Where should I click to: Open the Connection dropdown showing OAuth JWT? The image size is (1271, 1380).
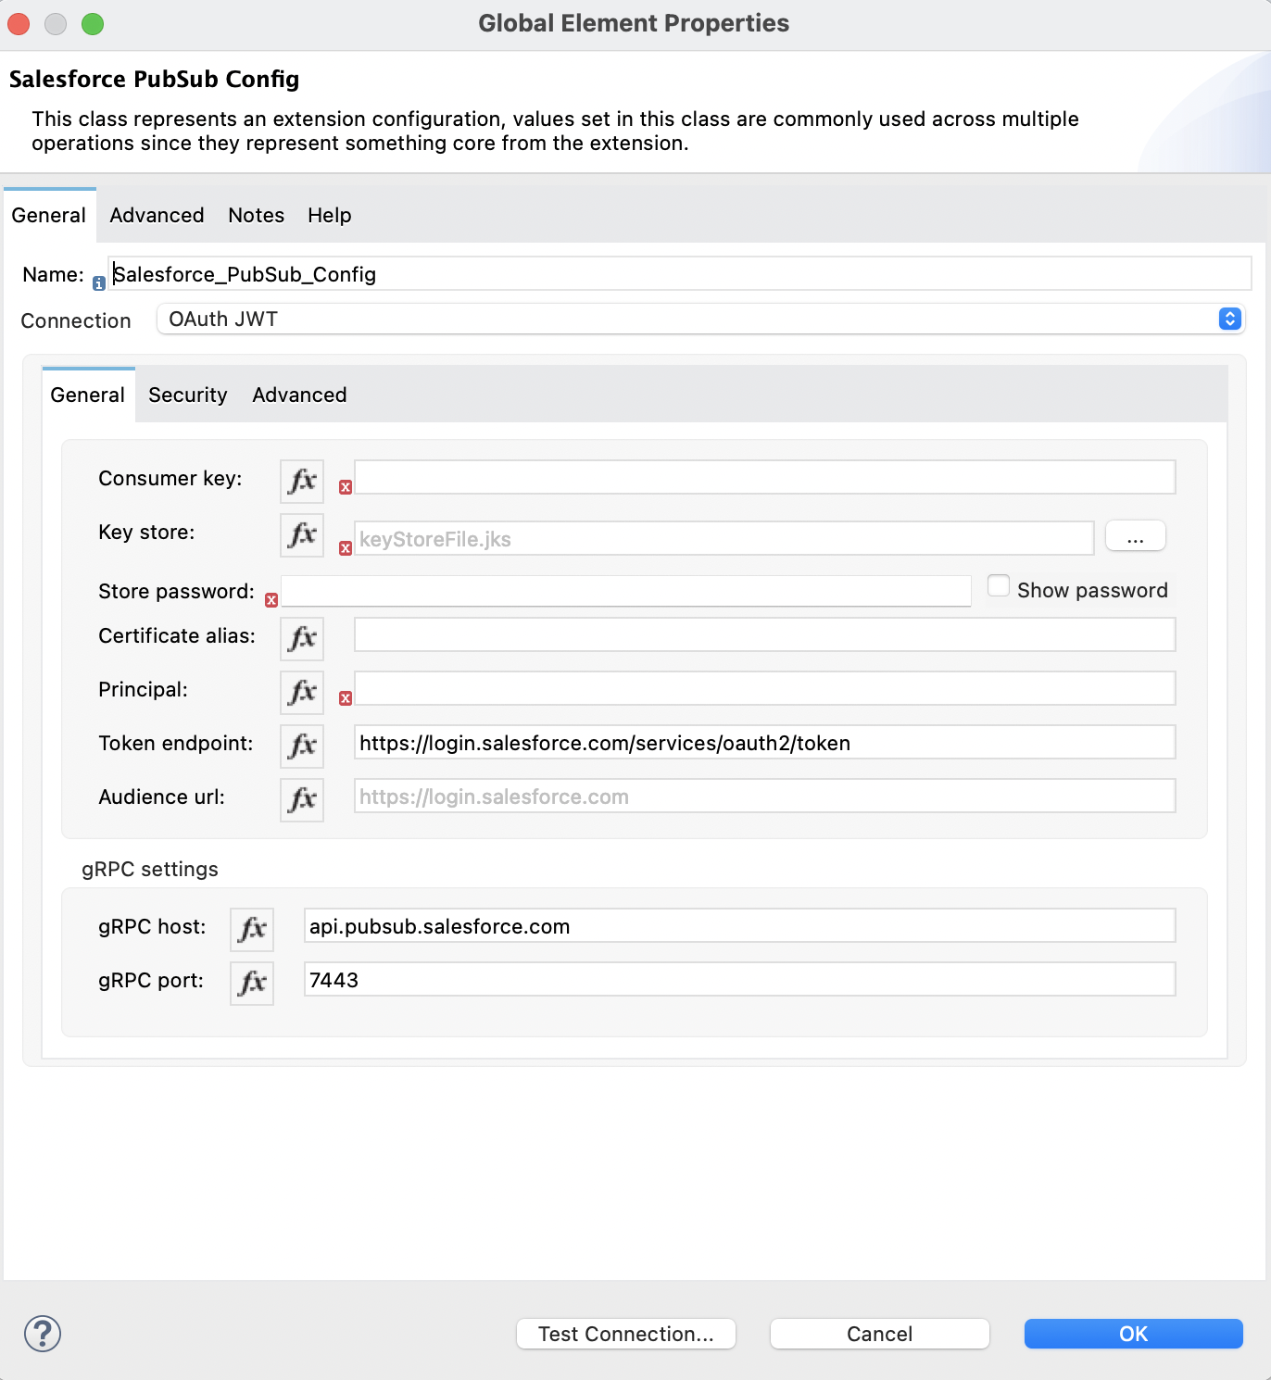(x=1229, y=319)
